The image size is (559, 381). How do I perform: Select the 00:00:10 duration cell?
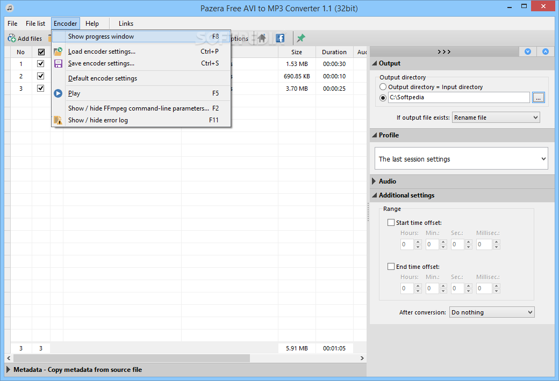(x=334, y=76)
